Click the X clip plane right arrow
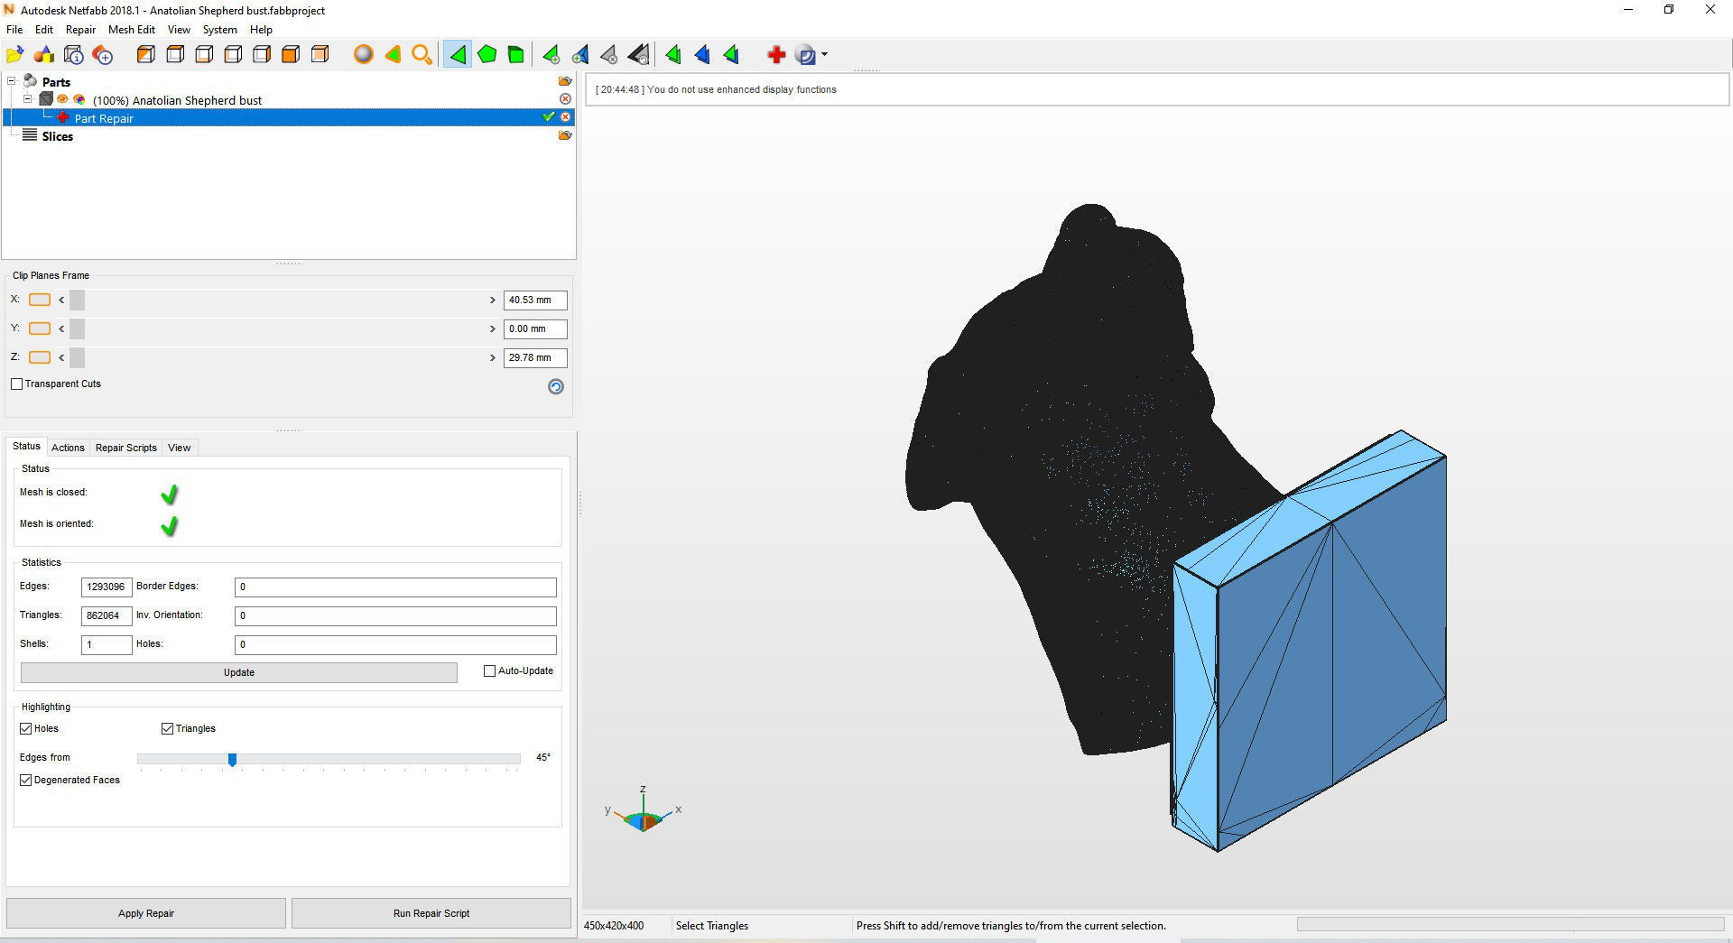1733x943 pixels. coord(493,300)
